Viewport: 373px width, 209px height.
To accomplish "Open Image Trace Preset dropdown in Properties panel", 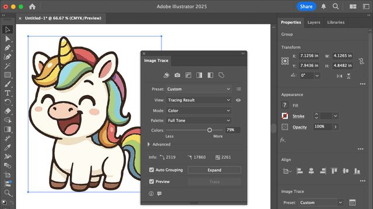I will [321, 203].
